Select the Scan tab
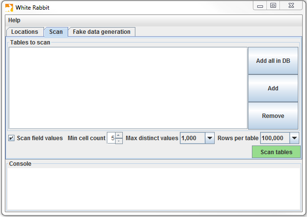Image resolution: width=307 pixels, height=217 pixels. (x=56, y=32)
